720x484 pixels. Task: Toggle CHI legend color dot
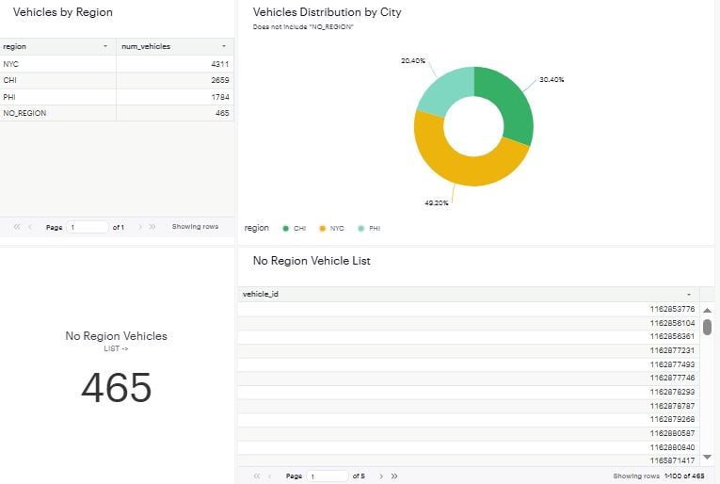[x=285, y=228]
